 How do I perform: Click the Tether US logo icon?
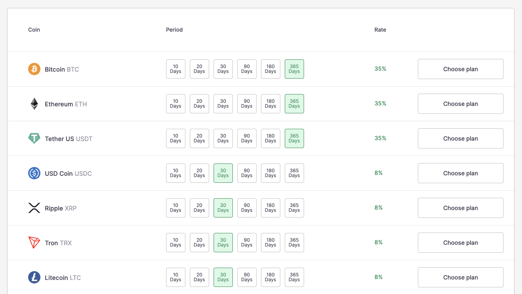34,138
